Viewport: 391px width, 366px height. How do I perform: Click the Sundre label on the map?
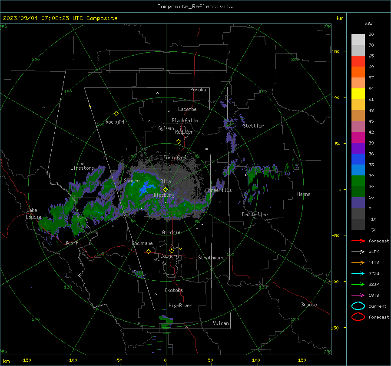[x=132, y=181]
